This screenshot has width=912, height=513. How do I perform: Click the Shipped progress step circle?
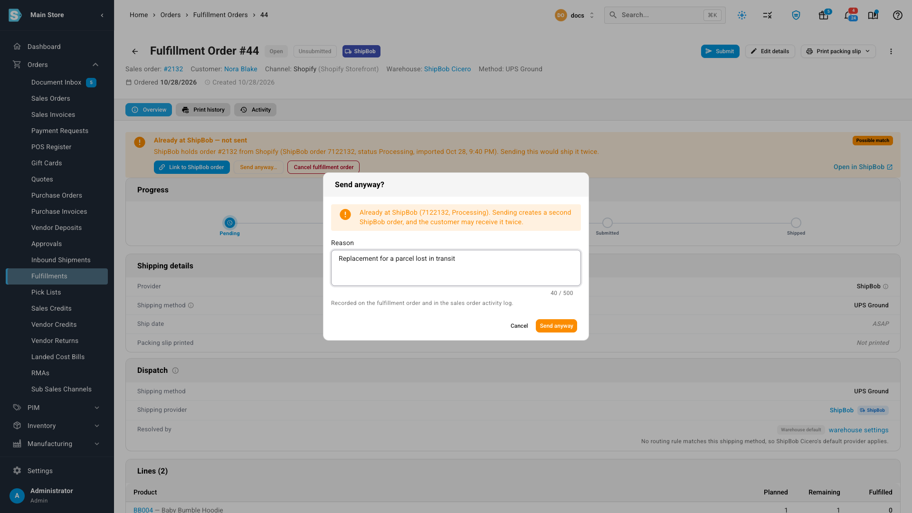pos(796,223)
